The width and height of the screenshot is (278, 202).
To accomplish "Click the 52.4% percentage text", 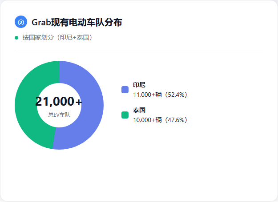I will tap(176, 95).
